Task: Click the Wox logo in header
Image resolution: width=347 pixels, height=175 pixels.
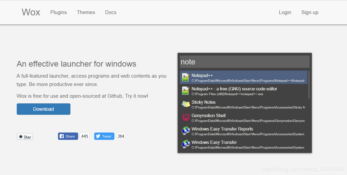Action: [31, 12]
